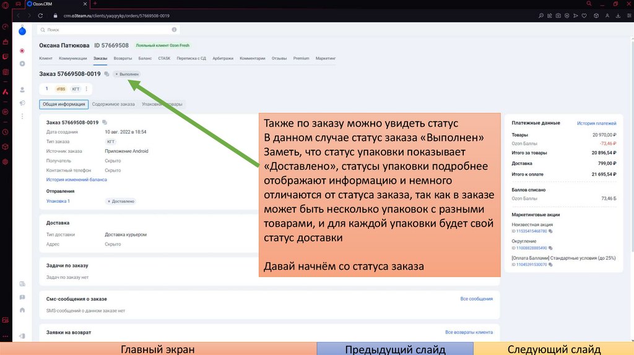Go back with browser back arrow
The image size is (634, 355).
[x=18, y=15]
